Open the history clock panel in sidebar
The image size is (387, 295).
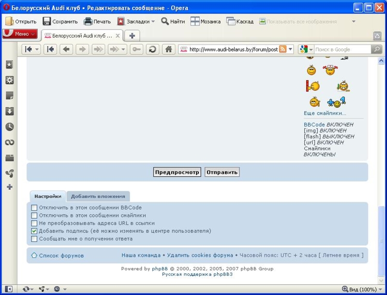pos(9,126)
